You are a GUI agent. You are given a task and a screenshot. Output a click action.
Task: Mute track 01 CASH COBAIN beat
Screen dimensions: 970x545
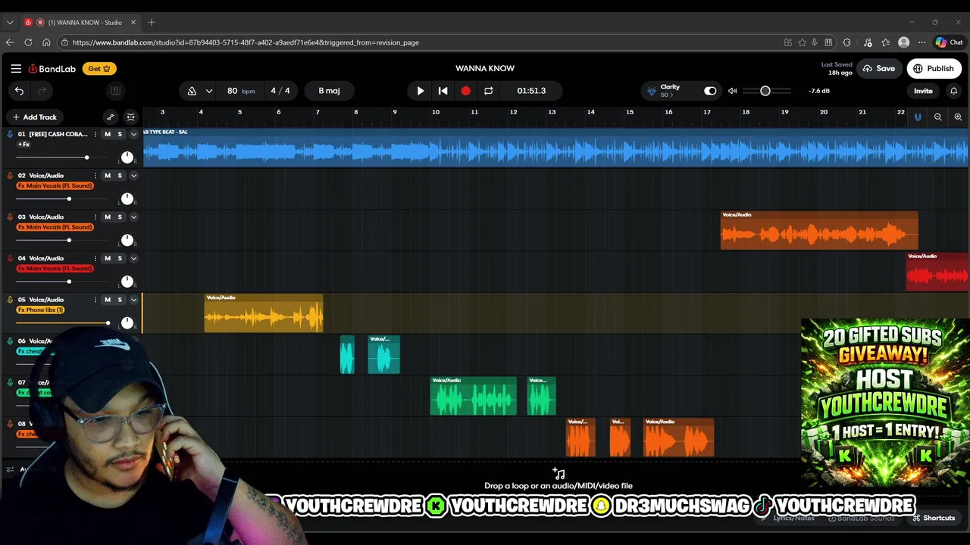click(x=107, y=134)
